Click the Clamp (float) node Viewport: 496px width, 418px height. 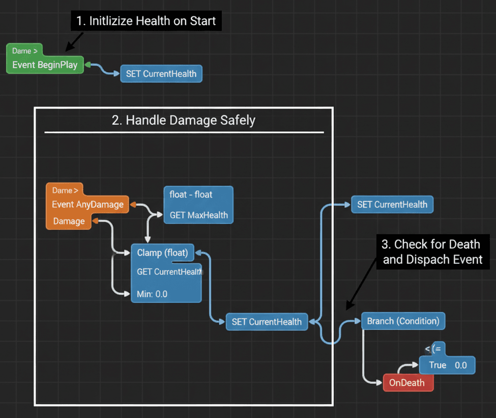pyautogui.click(x=162, y=253)
